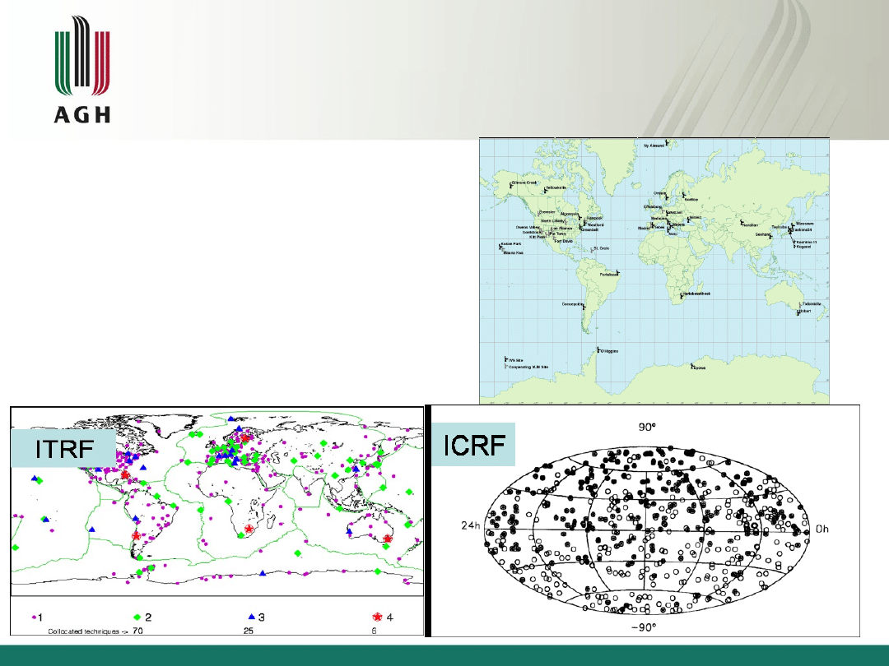Click the IVS Site legend flag
889x666 pixels.
(x=504, y=359)
